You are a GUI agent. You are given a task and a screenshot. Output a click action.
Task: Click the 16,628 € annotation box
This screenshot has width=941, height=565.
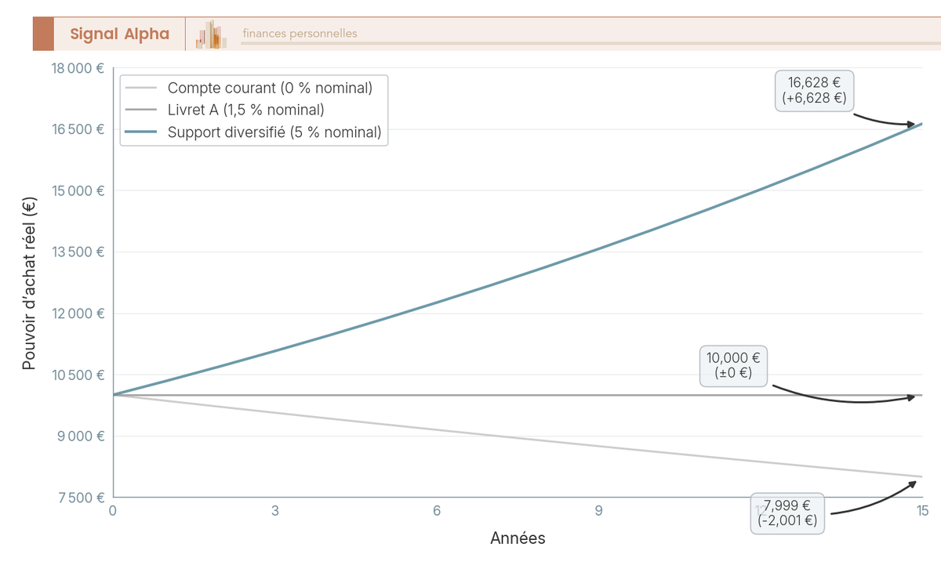click(815, 91)
